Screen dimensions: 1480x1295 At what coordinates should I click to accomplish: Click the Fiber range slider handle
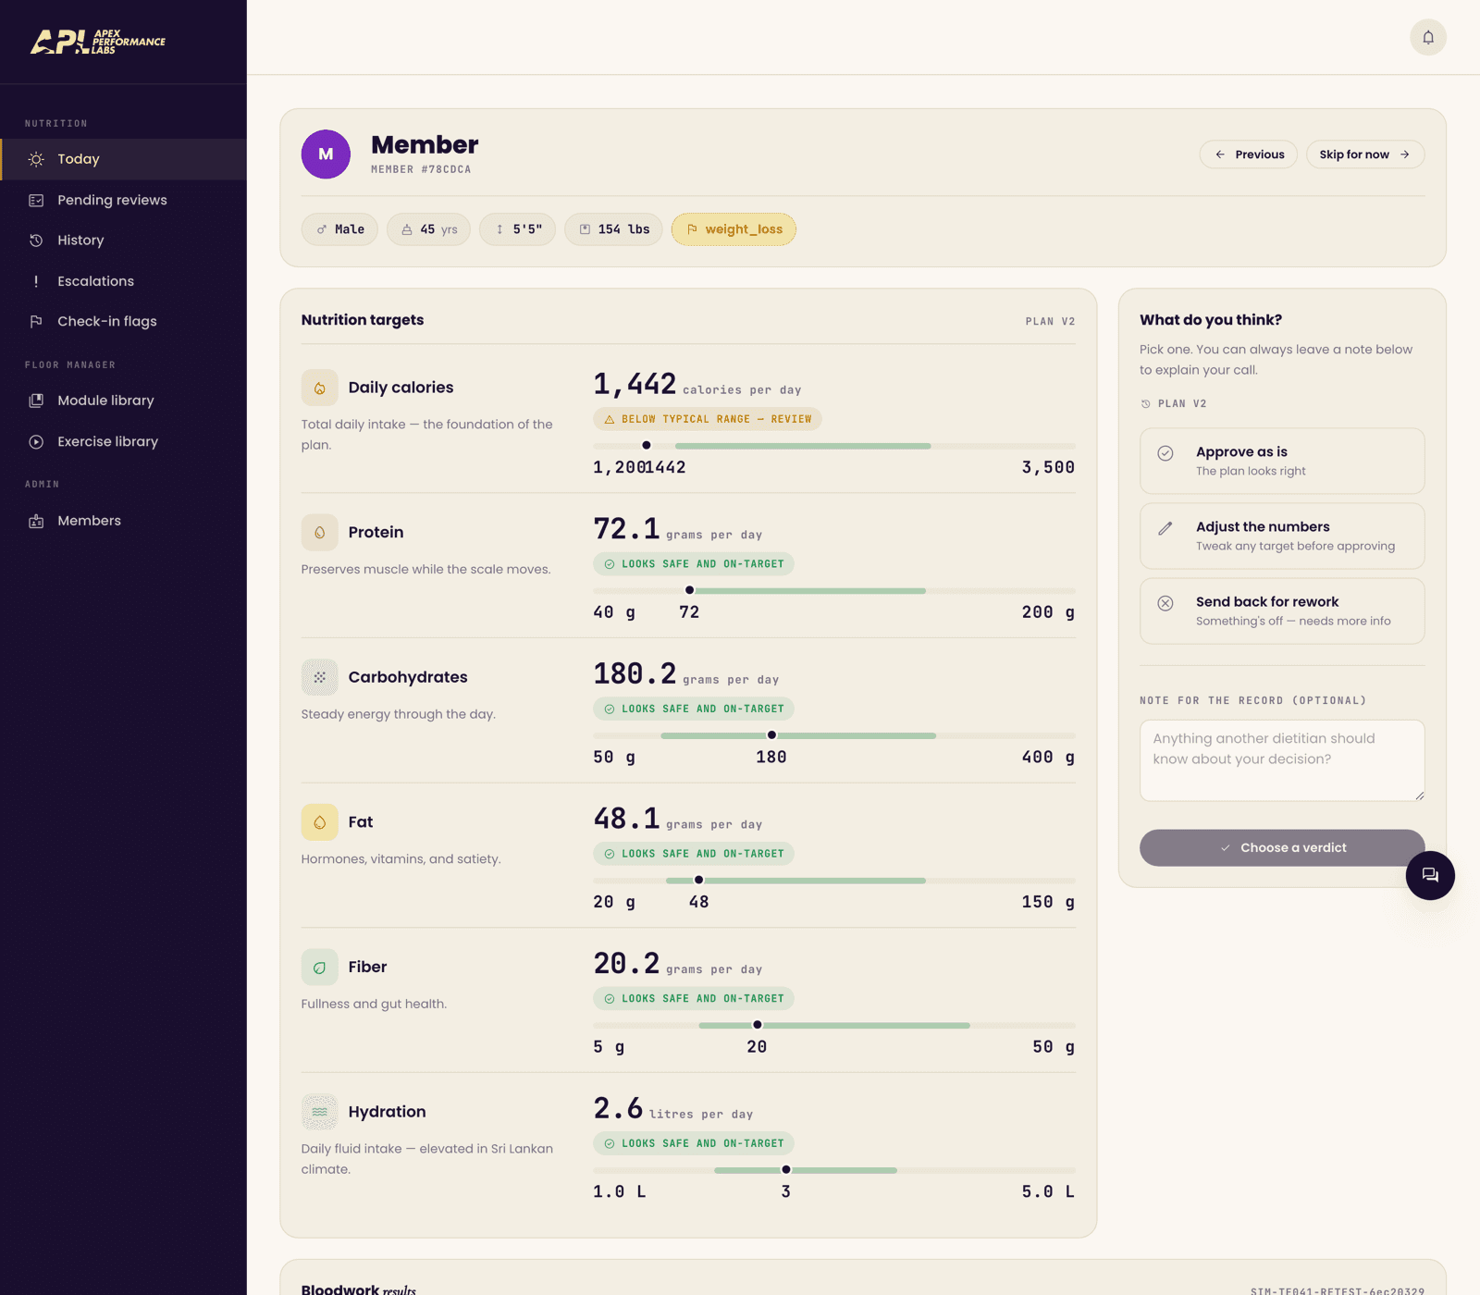[758, 1025]
